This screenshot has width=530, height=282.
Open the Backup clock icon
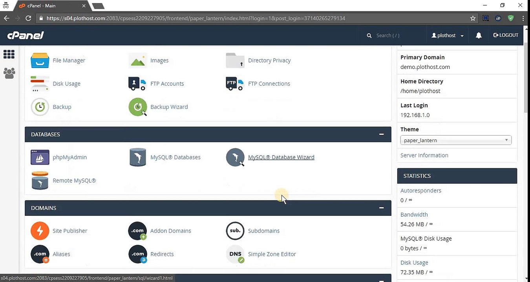tap(40, 107)
